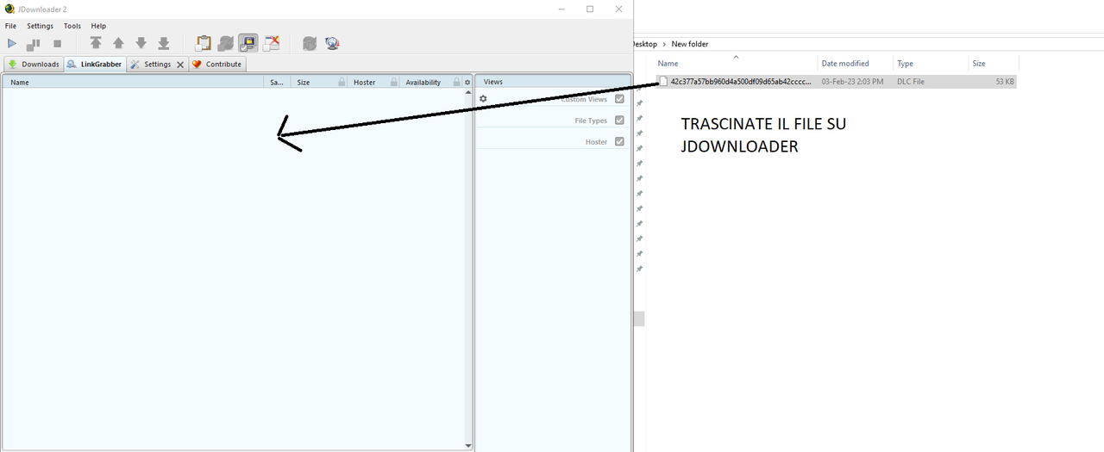The height and width of the screenshot is (452, 1104).
Task: Click lock icon on Size column
Action: pos(342,83)
